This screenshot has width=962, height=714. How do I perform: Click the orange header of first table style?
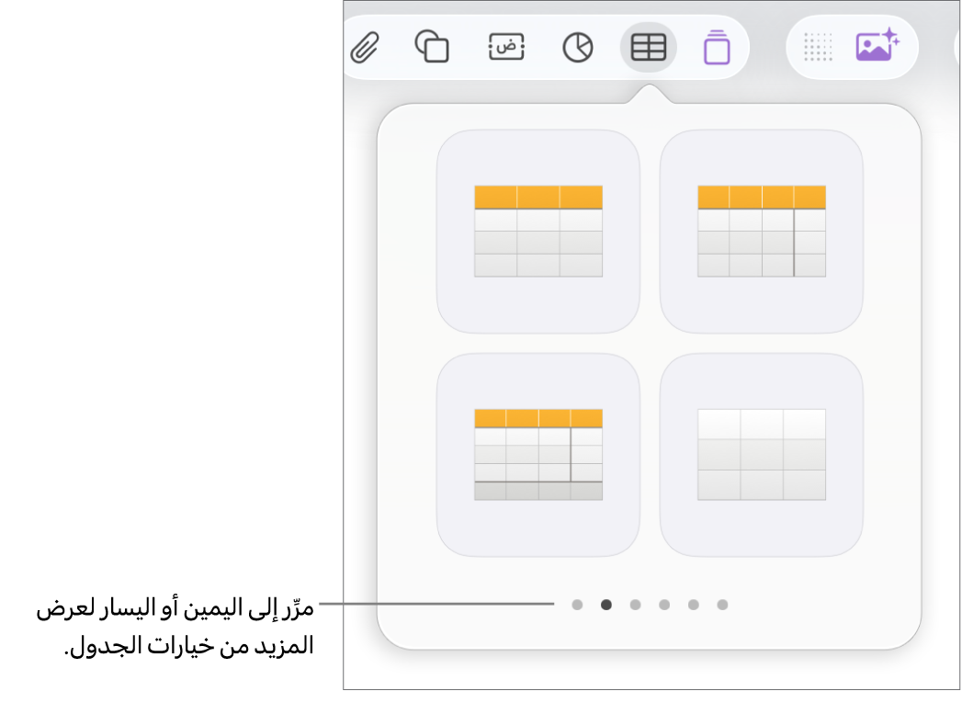click(x=538, y=198)
